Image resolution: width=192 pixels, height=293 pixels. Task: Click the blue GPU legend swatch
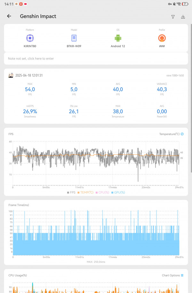click(x=112, y=193)
